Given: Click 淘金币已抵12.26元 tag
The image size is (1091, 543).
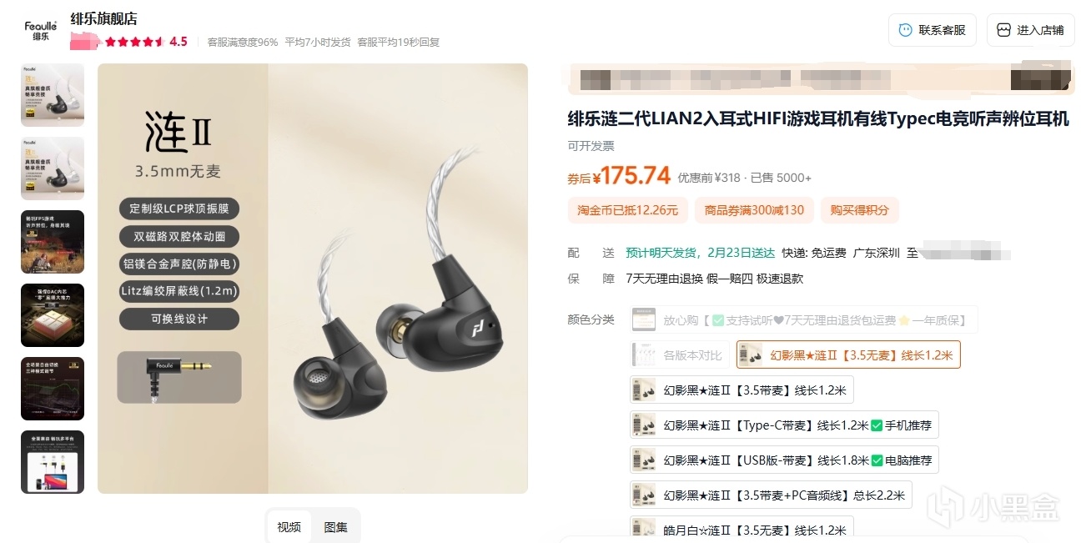Looking at the screenshot, I should [x=628, y=210].
